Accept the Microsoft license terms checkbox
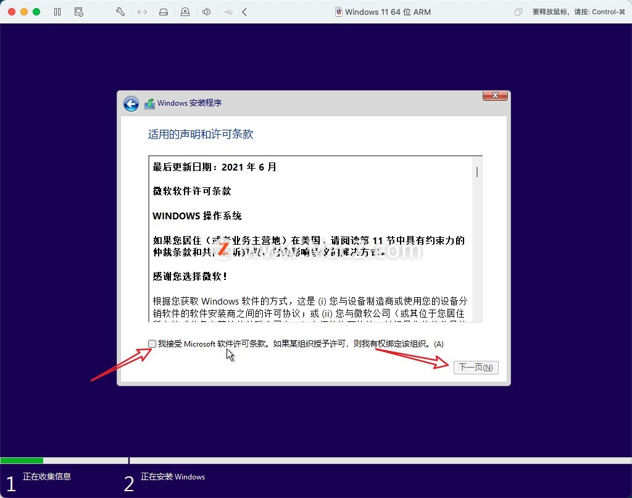 pyautogui.click(x=152, y=344)
